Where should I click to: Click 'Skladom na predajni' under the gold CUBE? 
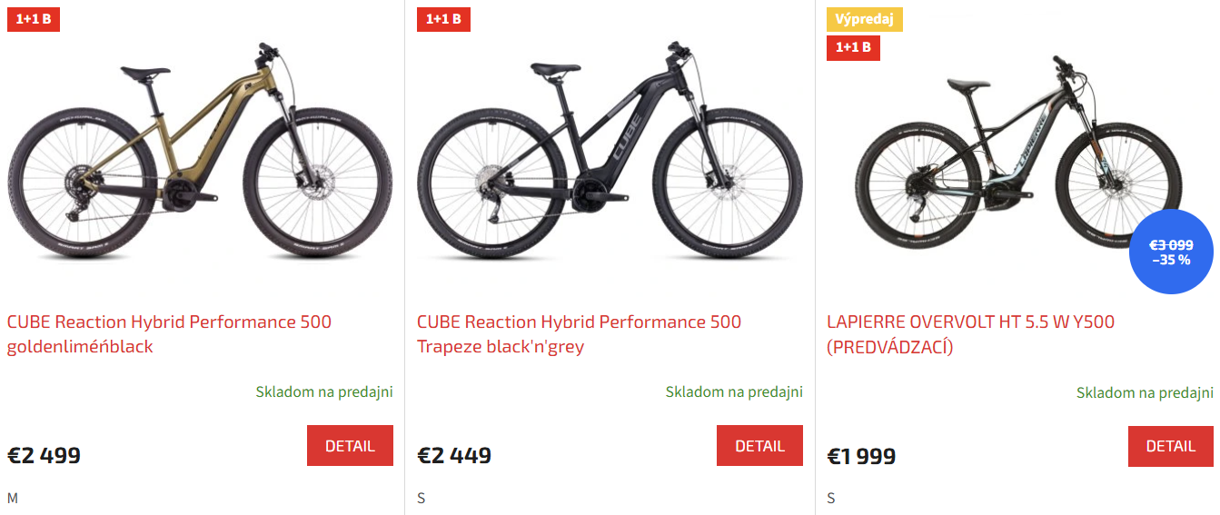tap(324, 391)
